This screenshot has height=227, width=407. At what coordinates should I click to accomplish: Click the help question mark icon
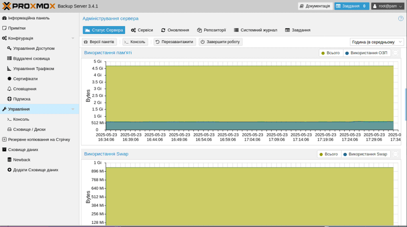(x=401, y=18)
